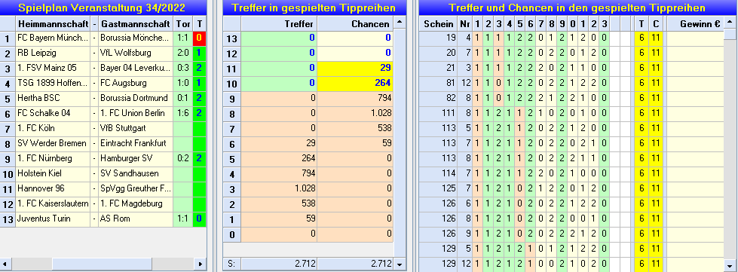738x272 pixels.
Task: Select result cell 1:6 for Schalke 04
Action: click(x=183, y=114)
